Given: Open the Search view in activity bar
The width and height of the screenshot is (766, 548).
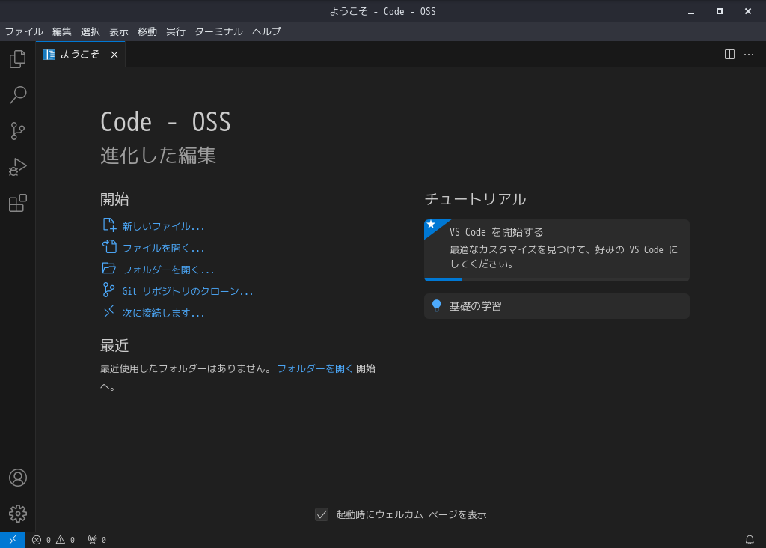Looking at the screenshot, I should point(18,95).
